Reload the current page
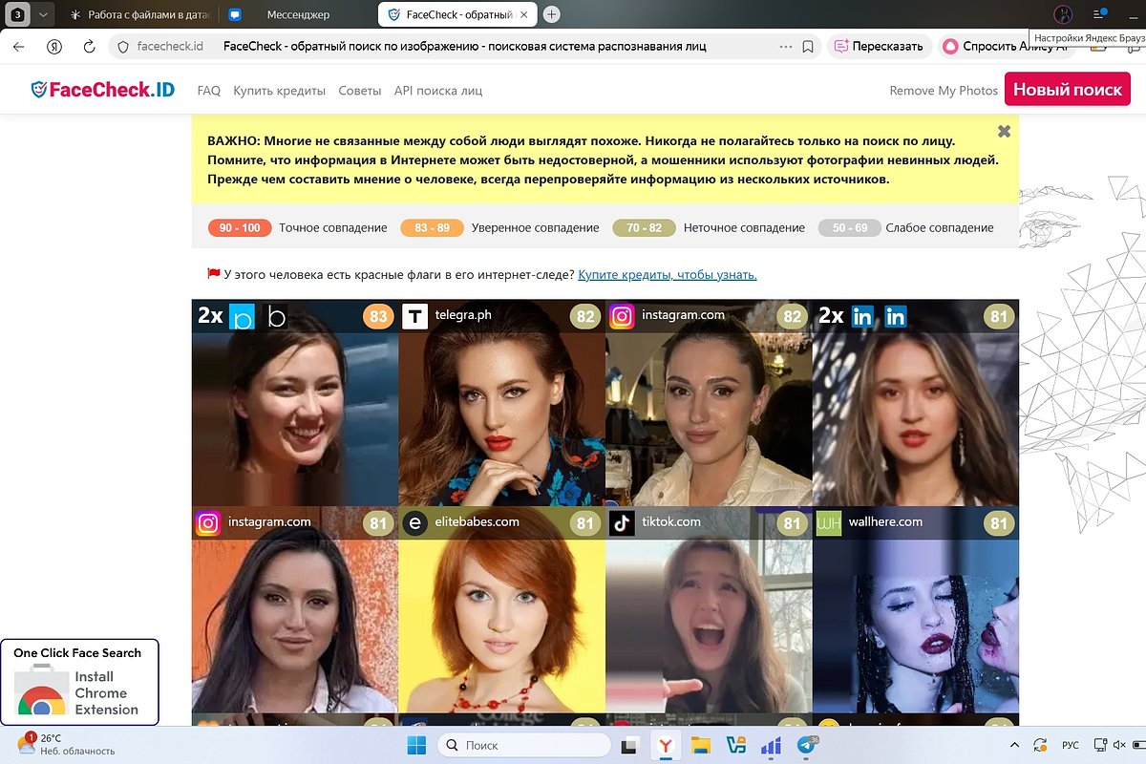 [x=90, y=46]
